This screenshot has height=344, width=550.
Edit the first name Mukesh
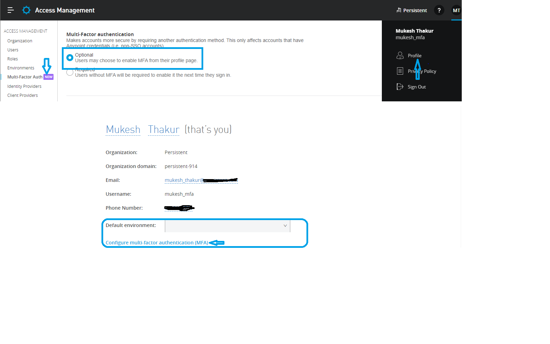click(x=123, y=129)
